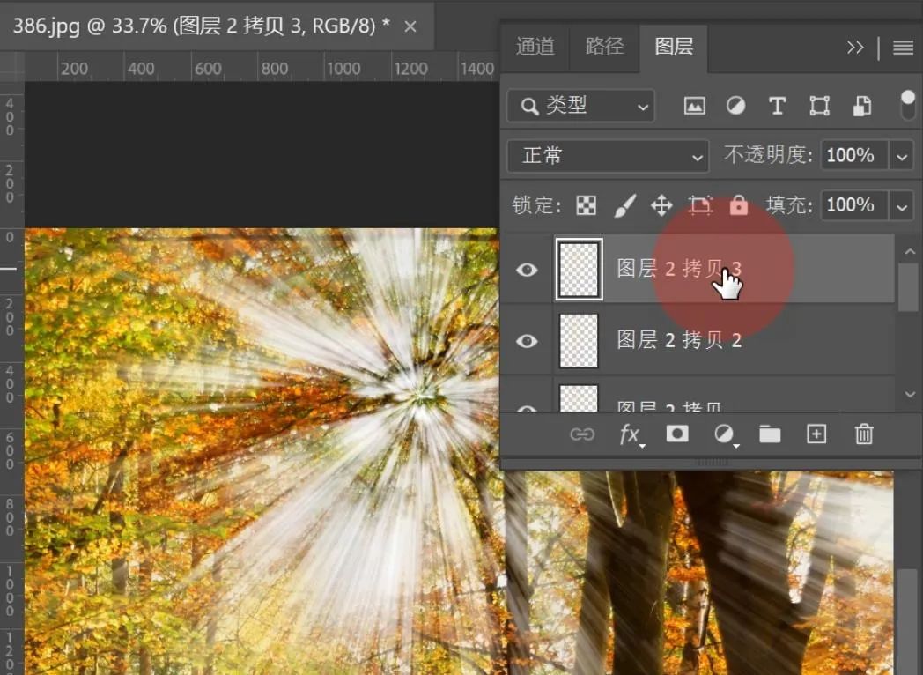Filter layers by pixel image icon
Image resolution: width=923 pixels, height=675 pixels.
pos(695,106)
